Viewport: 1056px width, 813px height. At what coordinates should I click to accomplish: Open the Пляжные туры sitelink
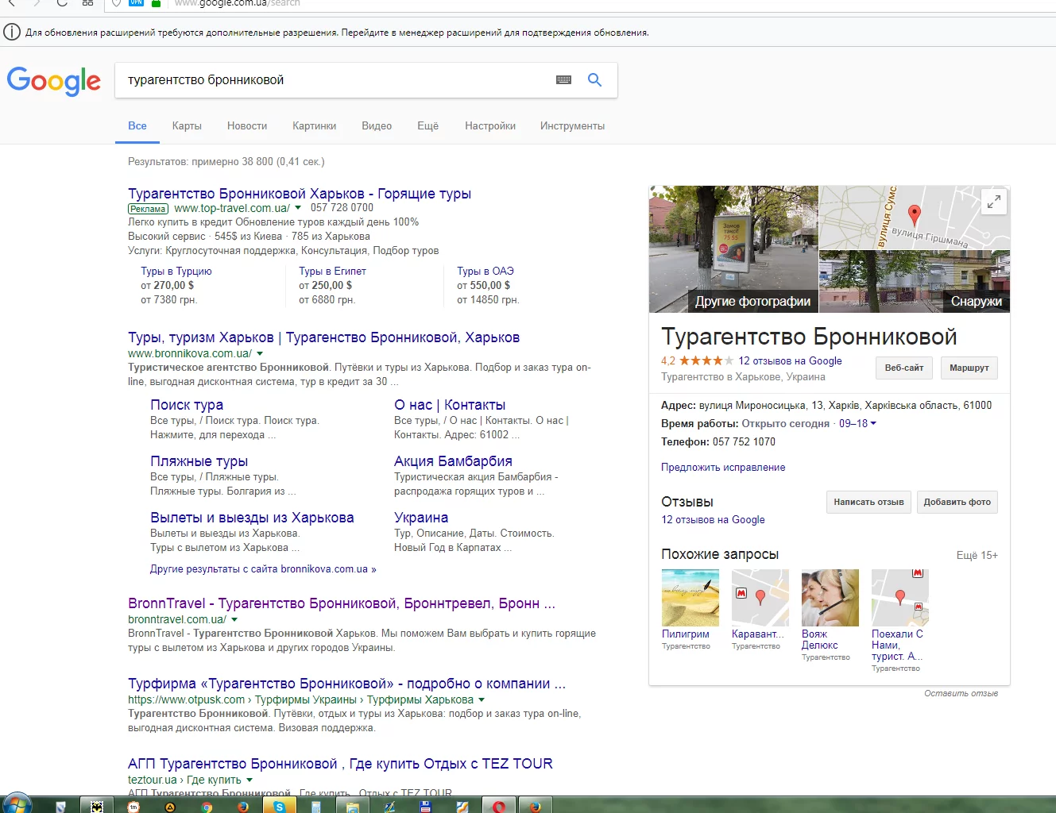199,461
